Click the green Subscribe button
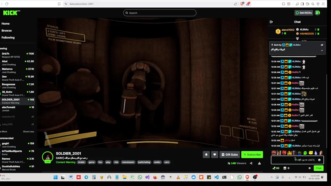 click(252, 154)
